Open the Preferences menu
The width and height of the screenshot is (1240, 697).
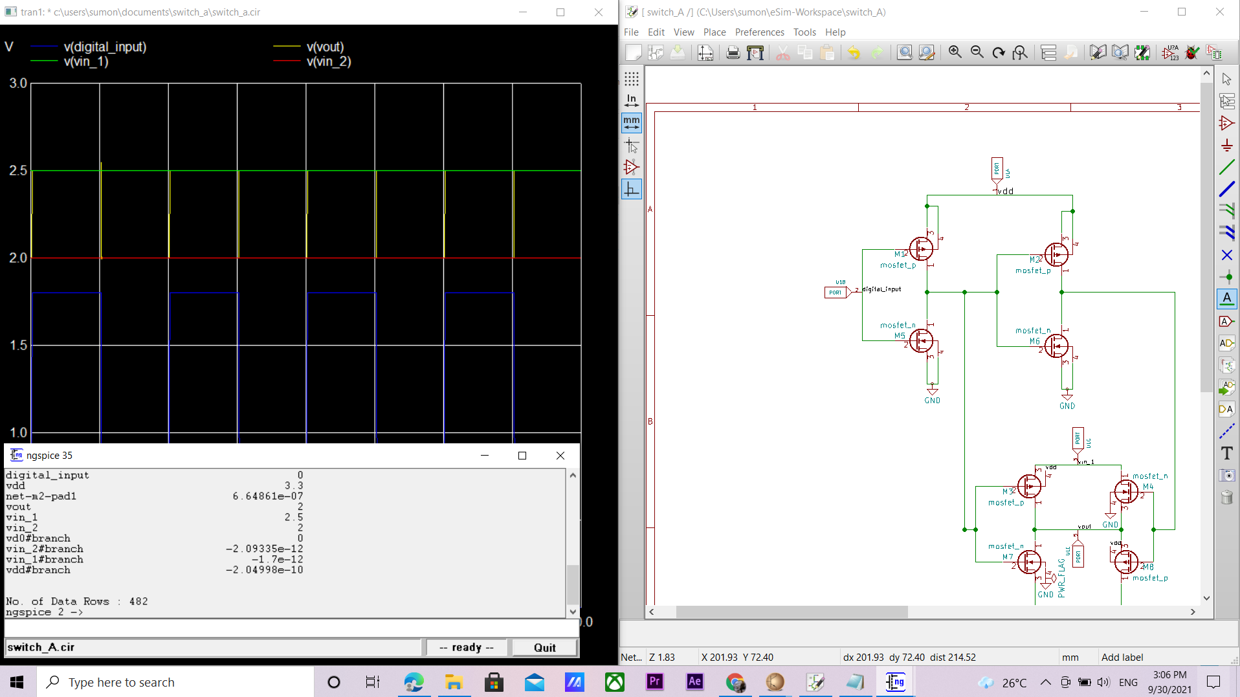tap(759, 32)
